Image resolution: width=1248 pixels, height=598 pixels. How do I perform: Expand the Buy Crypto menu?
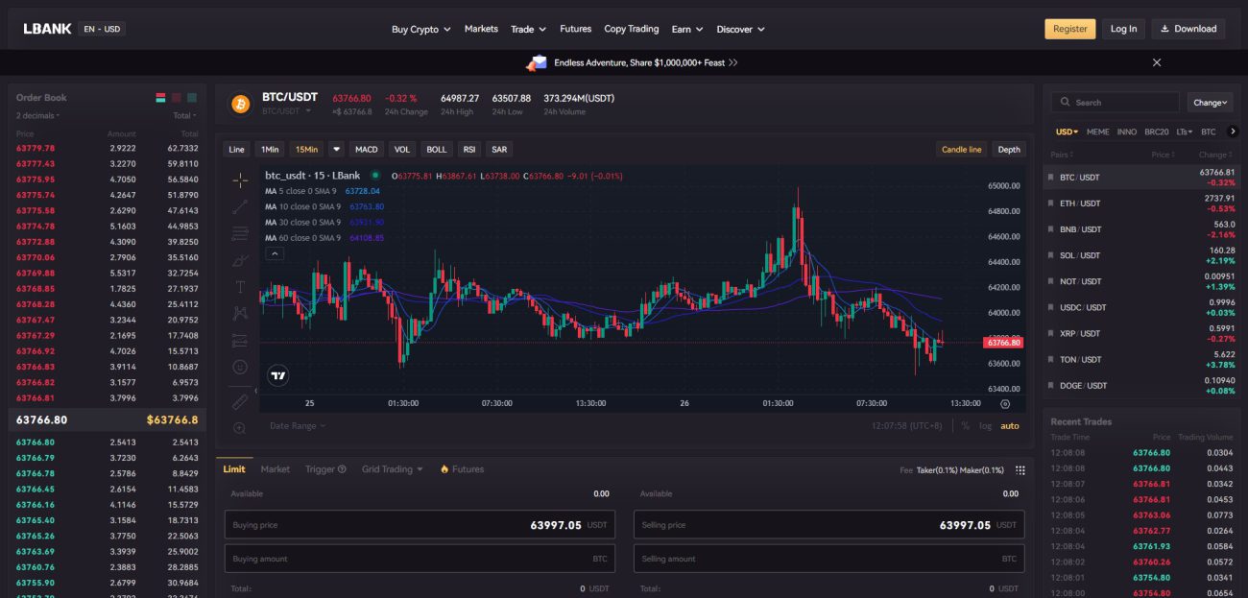coord(420,30)
